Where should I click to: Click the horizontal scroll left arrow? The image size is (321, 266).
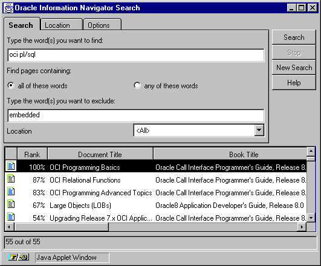(9, 227)
